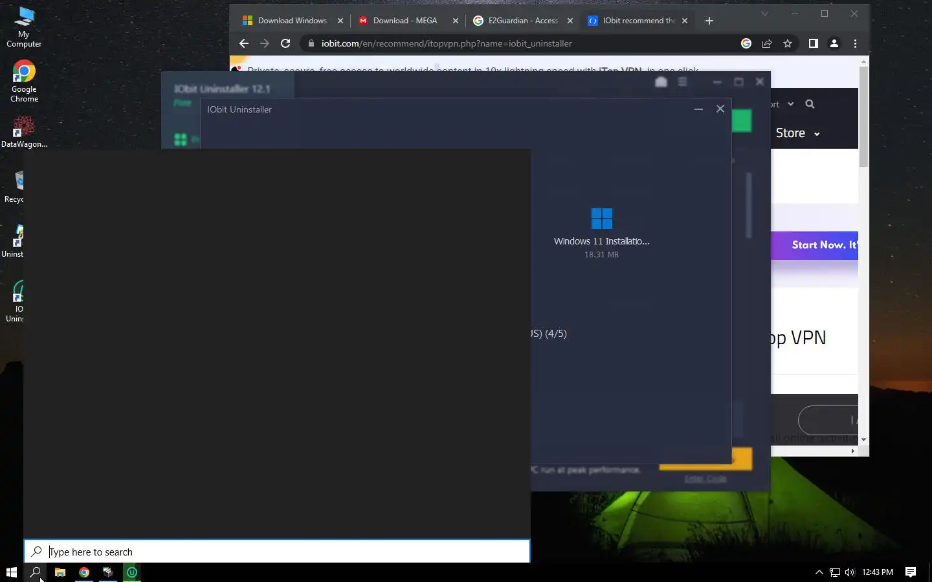Click the Enter Code link in IObit Uninstaller
Image resolution: width=932 pixels, height=582 pixels.
tap(705, 479)
